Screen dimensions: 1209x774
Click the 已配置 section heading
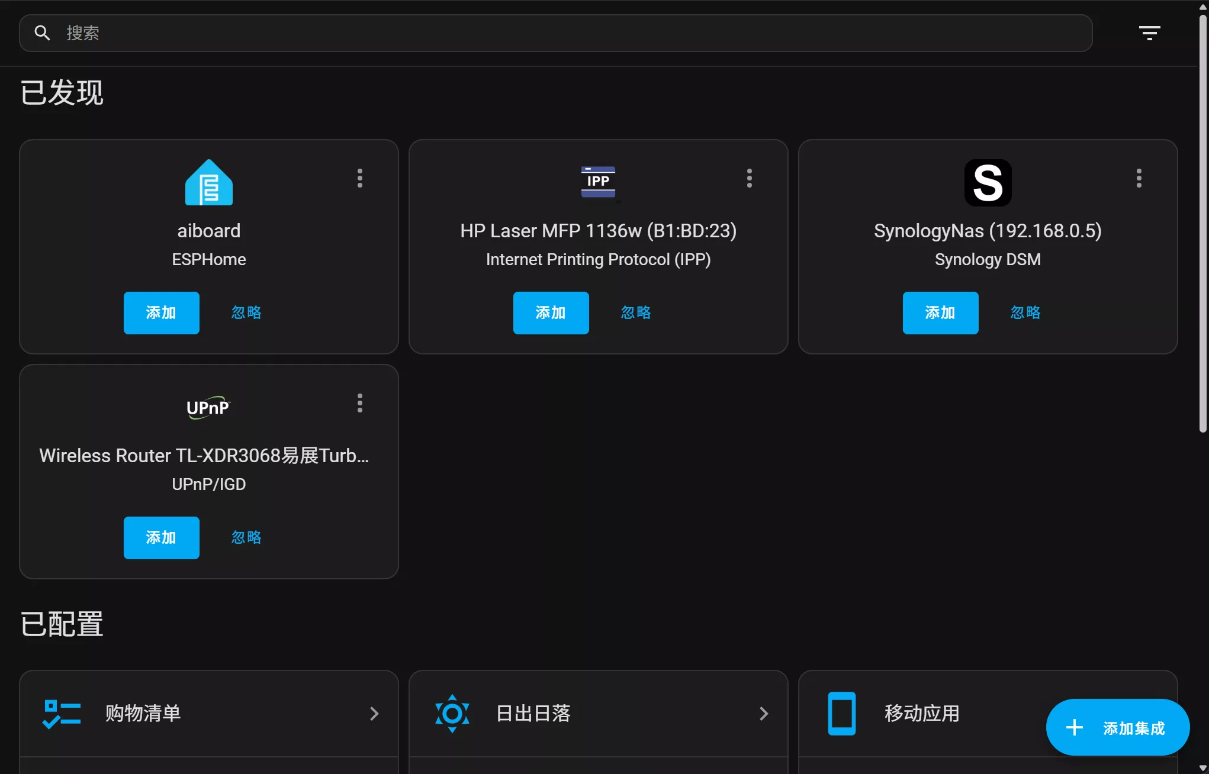point(62,625)
